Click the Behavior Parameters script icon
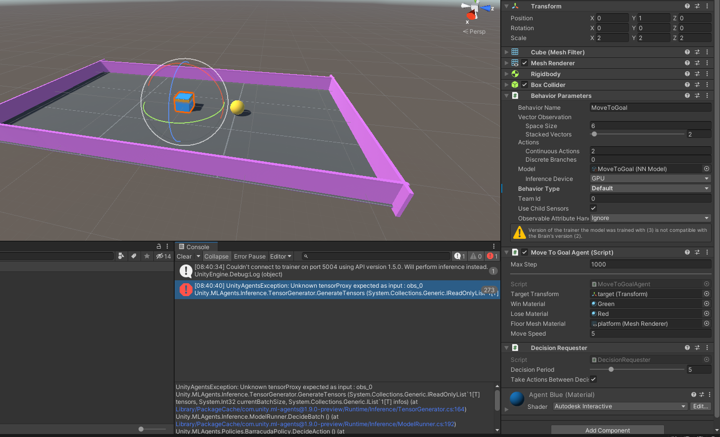 (x=516, y=95)
